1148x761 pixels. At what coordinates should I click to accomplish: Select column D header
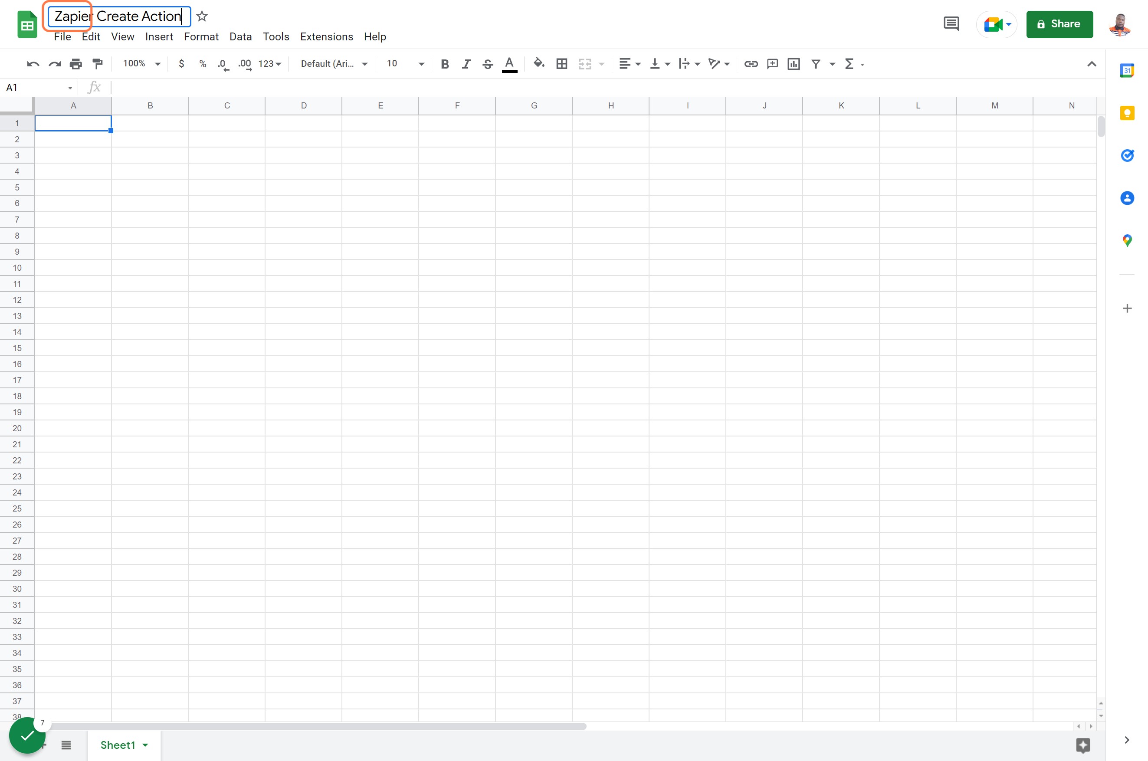(x=303, y=106)
